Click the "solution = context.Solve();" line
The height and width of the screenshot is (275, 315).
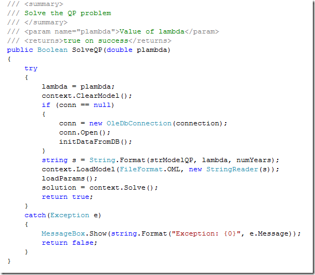pyautogui.click(x=100, y=188)
